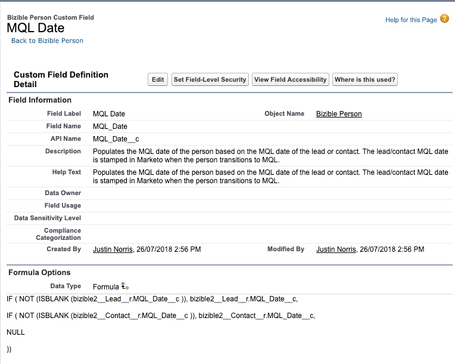Click the NULL line in formula
This screenshot has width=455, height=364.
click(x=15, y=332)
